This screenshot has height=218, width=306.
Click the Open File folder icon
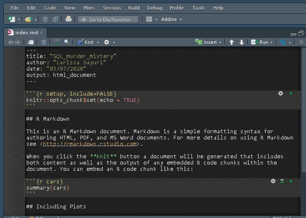pyautogui.click(x=28, y=19)
